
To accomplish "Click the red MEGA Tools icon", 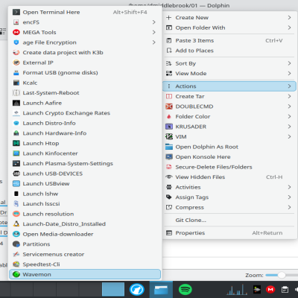I will [x=16, y=32].
